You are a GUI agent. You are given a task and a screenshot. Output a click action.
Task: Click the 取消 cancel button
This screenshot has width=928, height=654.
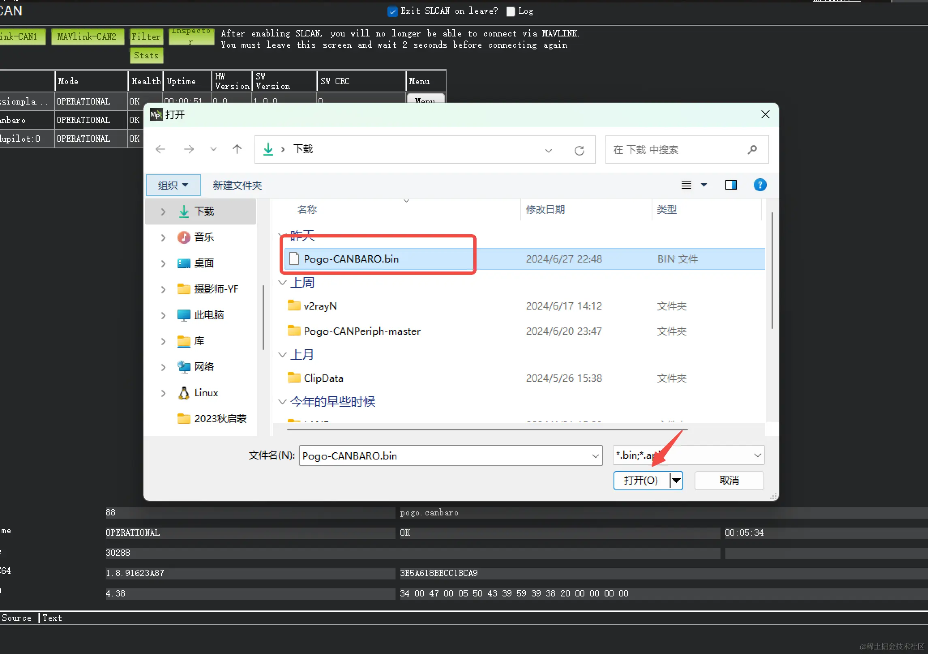click(729, 480)
